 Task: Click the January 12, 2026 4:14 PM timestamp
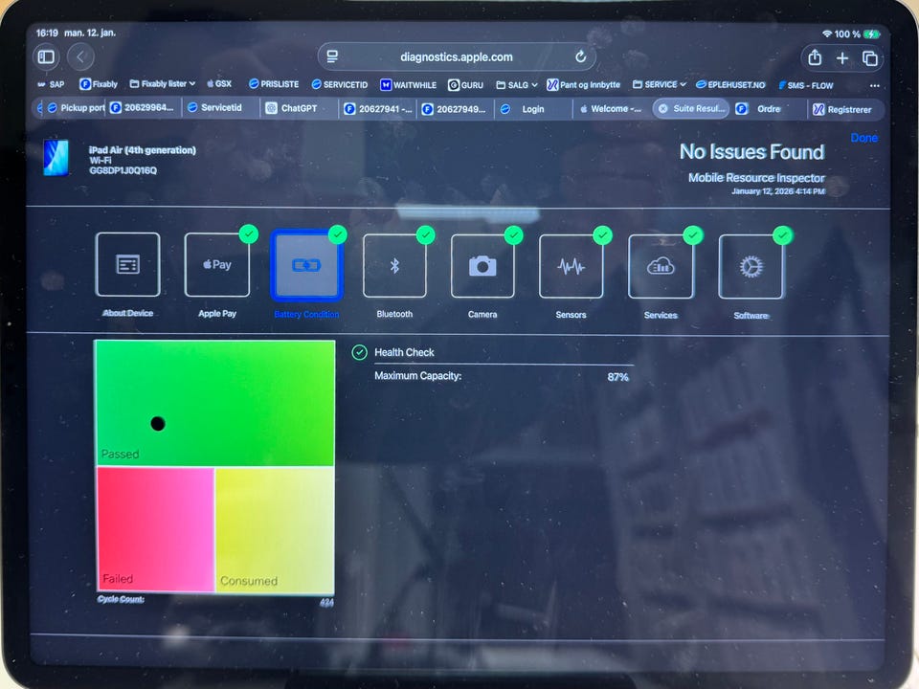click(x=777, y=191)
